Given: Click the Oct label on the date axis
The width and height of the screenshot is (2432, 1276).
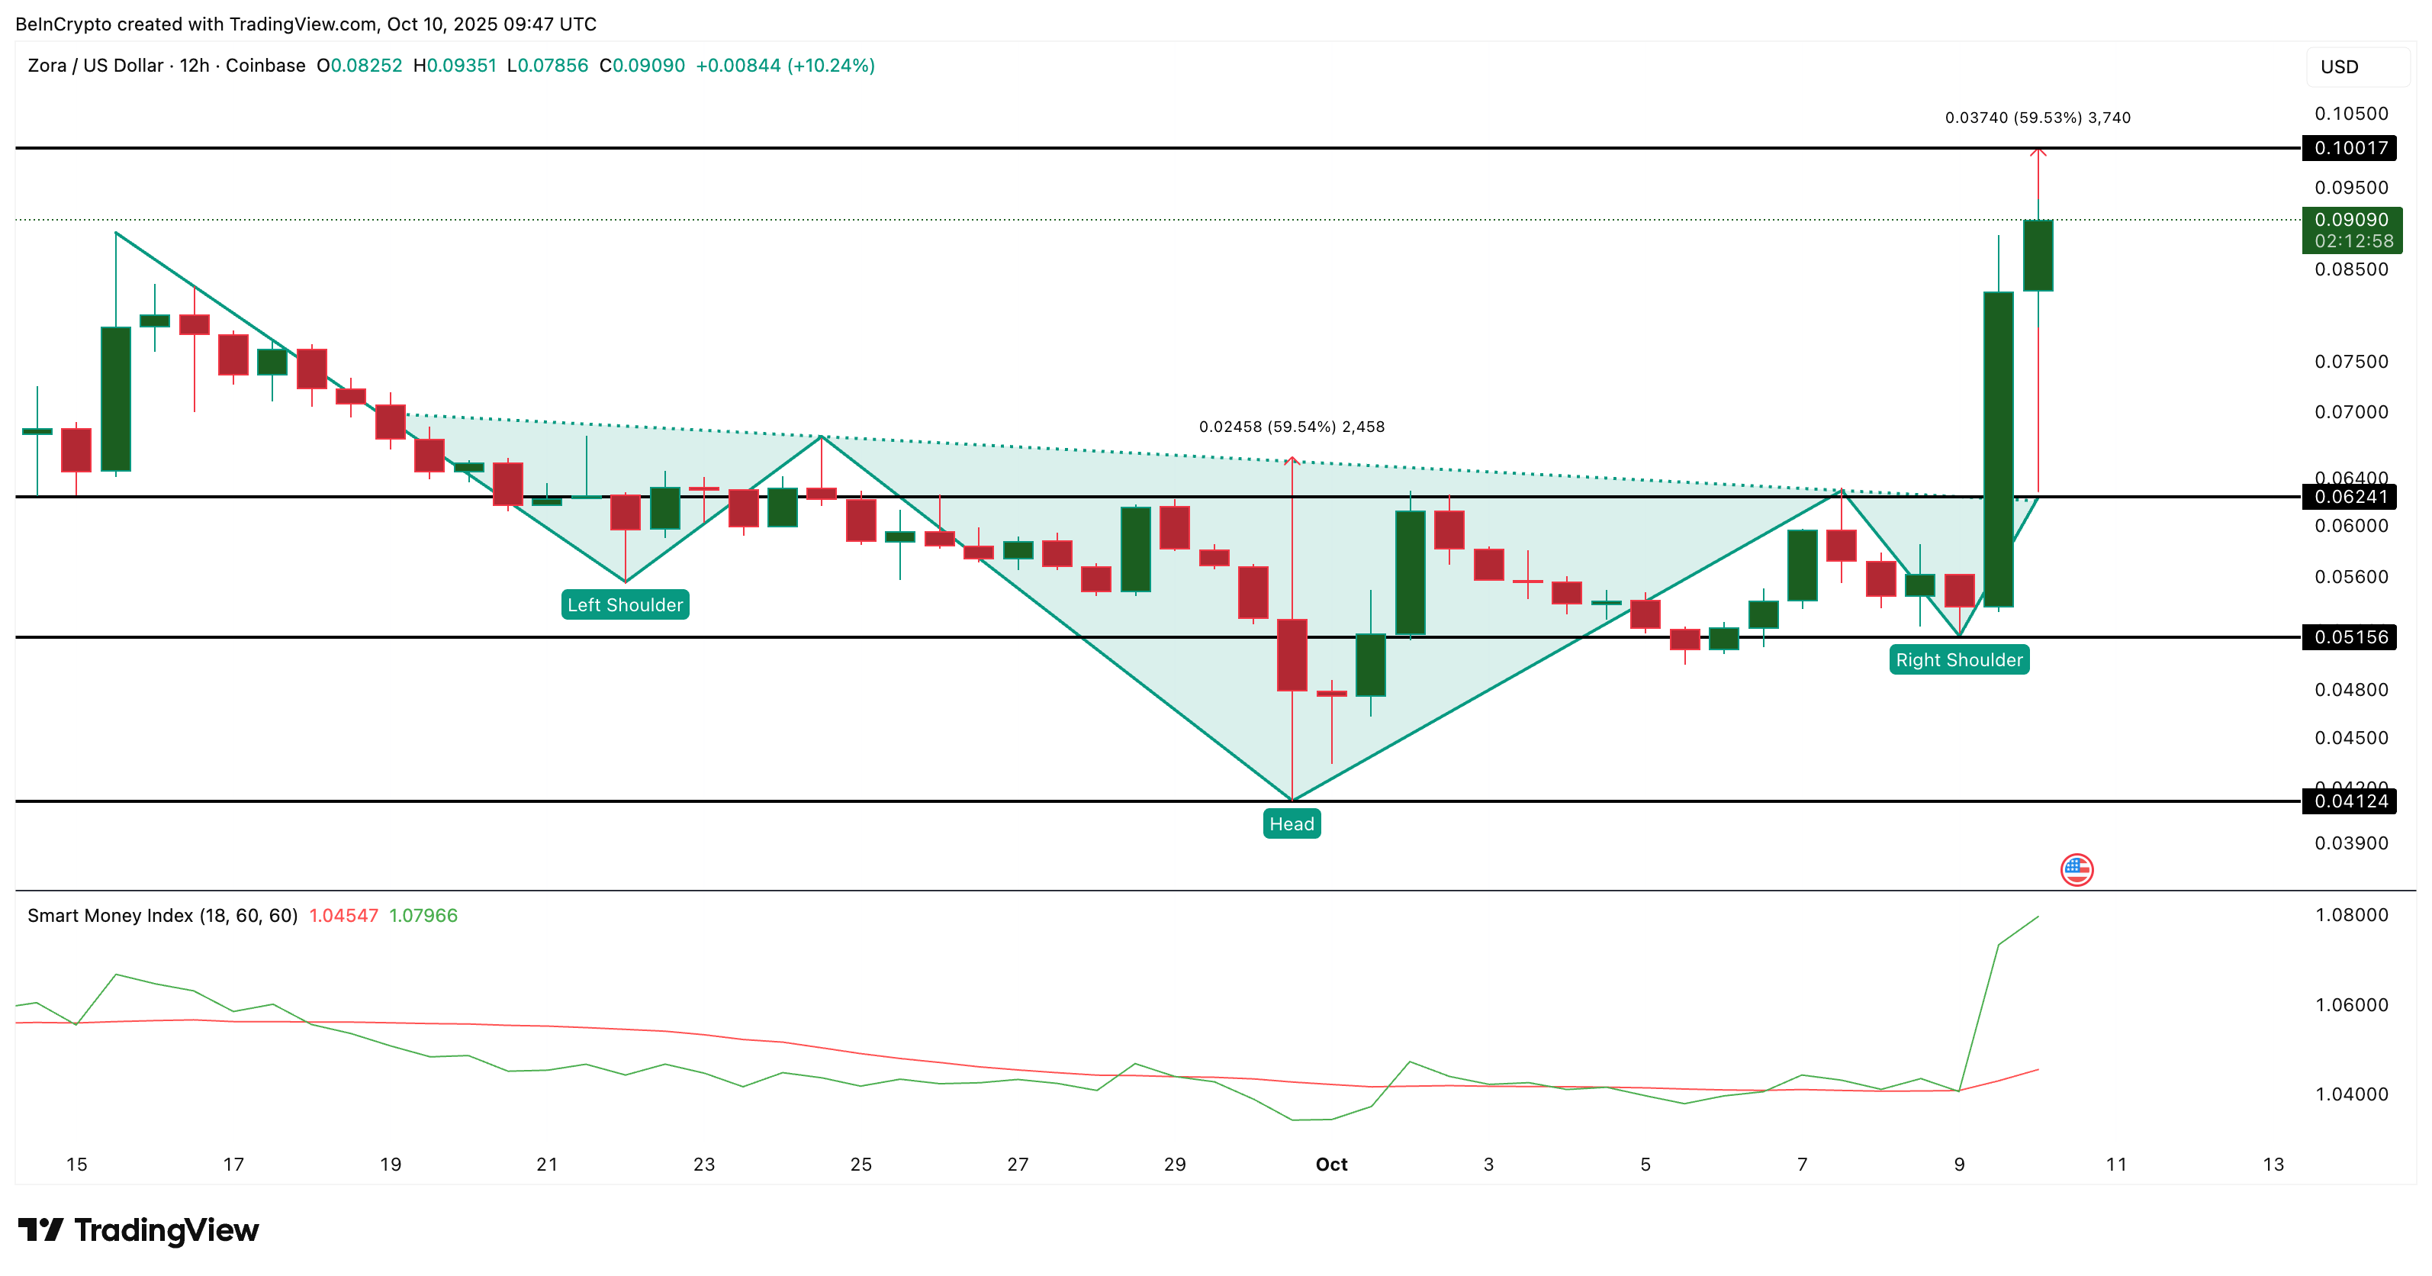Looking at the screenshot, I should click(x=1332, y=1165).
